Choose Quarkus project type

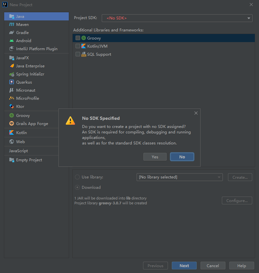[x=36, y=82]
